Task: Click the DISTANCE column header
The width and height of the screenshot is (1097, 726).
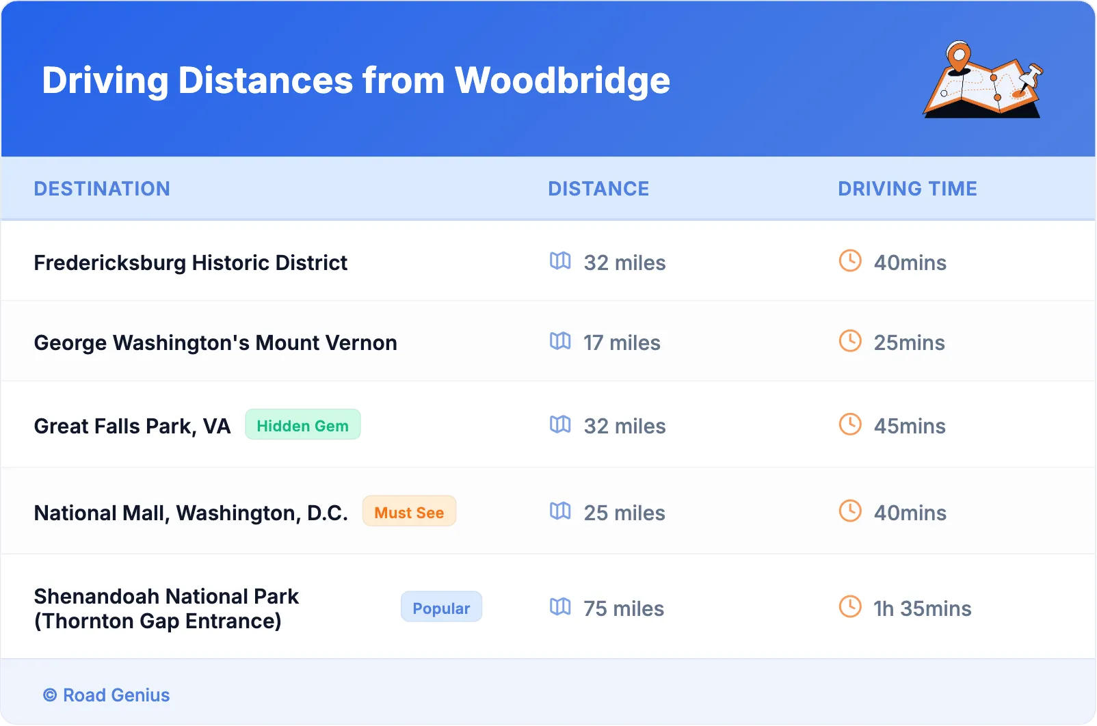Action: pos(598,189)
